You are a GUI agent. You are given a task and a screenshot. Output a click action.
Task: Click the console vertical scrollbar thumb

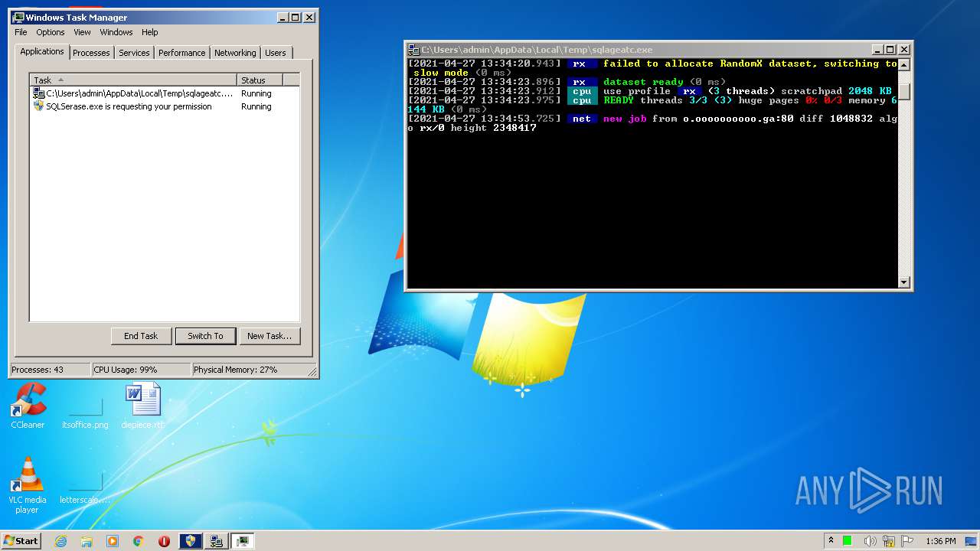[904, 91]
